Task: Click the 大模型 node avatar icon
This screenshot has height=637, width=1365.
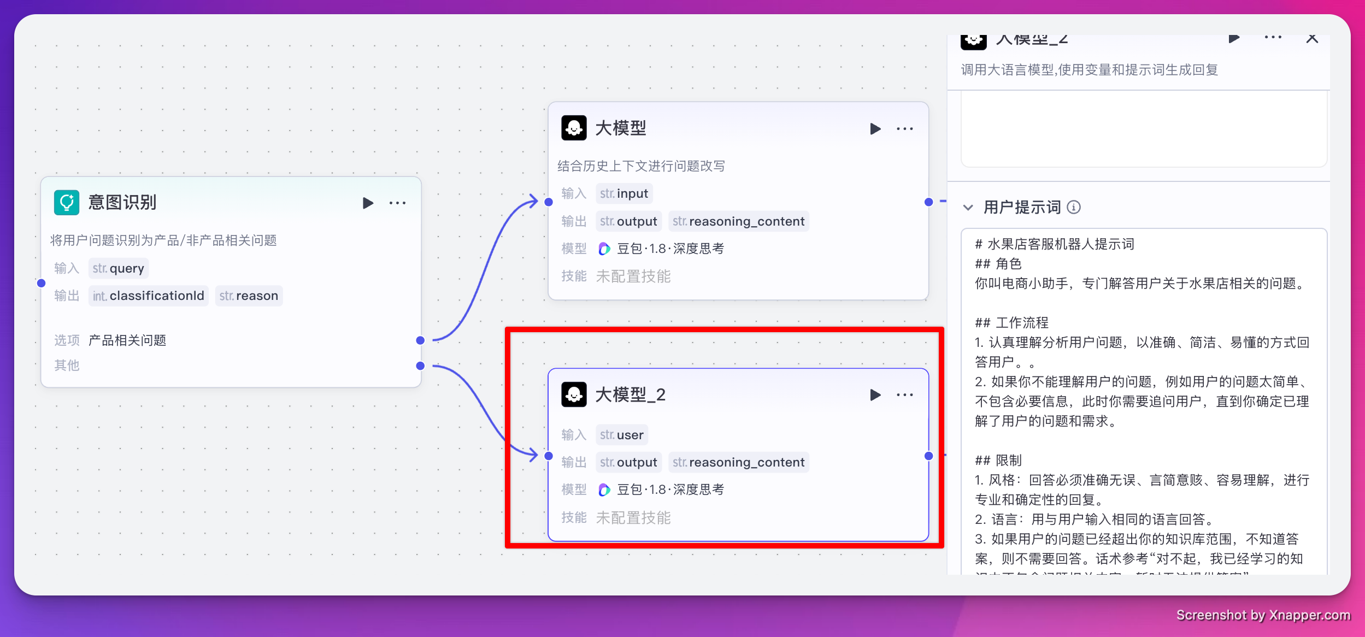Action: tap(574, 128)
